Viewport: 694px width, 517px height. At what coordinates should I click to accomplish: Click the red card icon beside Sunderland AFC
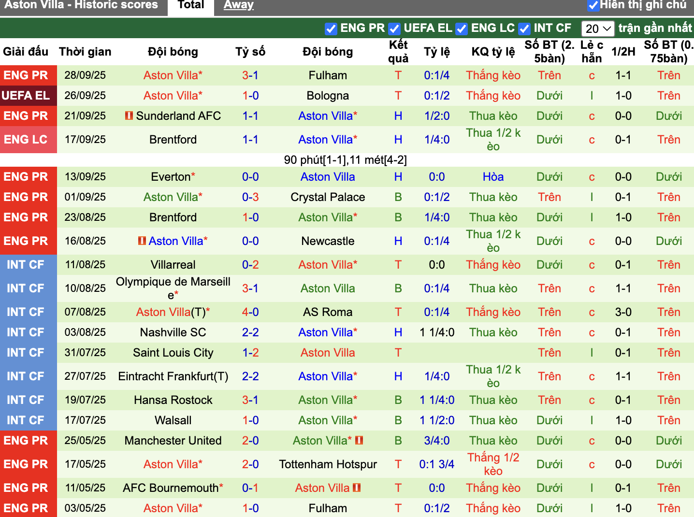129,115
